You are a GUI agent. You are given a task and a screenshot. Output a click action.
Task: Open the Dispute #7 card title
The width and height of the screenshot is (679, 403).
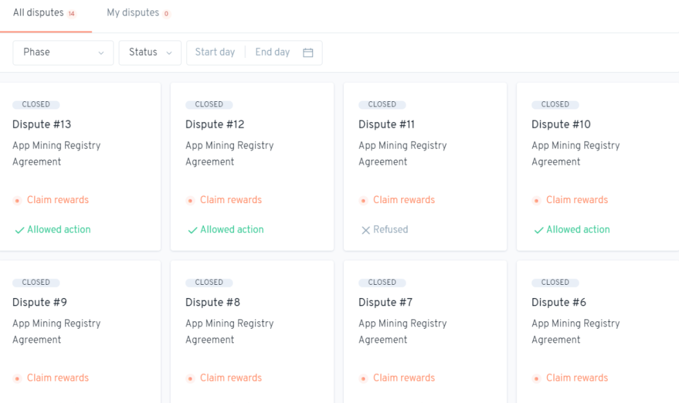tap(385, 302)
